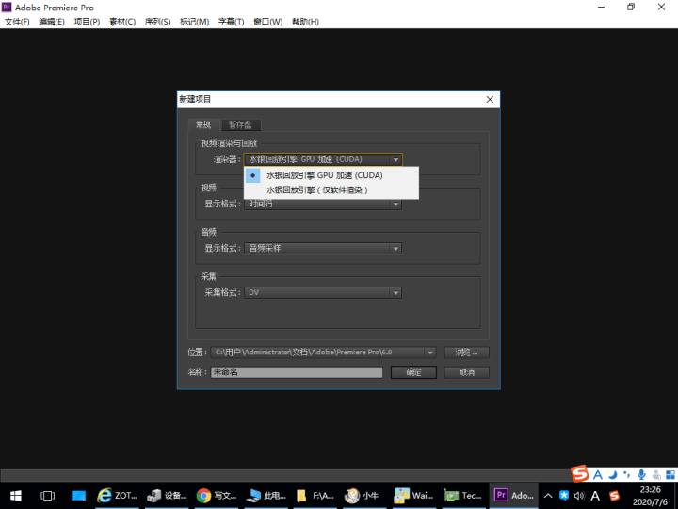The image size is (678, 509).
Task: Switch to Chrome 写文... window
Action: (x=217, y=496)
